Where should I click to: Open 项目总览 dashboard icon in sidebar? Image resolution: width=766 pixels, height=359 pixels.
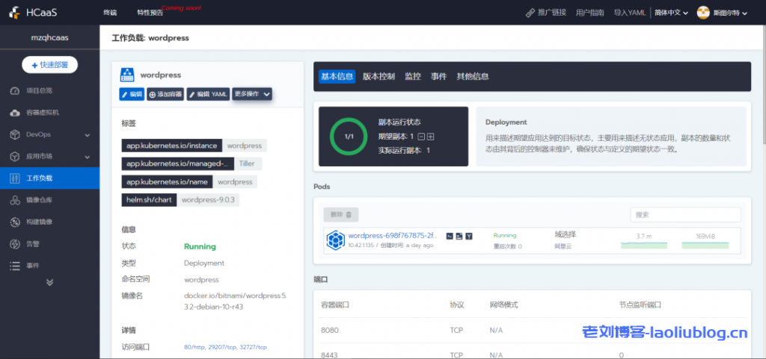coord(14,91)
